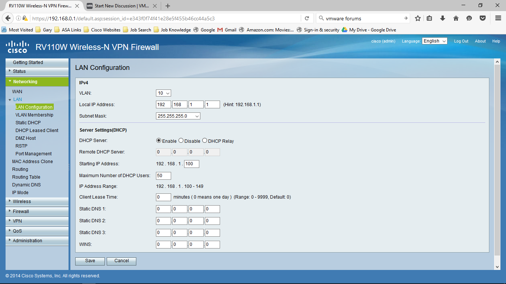Open the VLAN dropdown
The width and height of the screenshot is (506, 284).
(x=163, y=93)
